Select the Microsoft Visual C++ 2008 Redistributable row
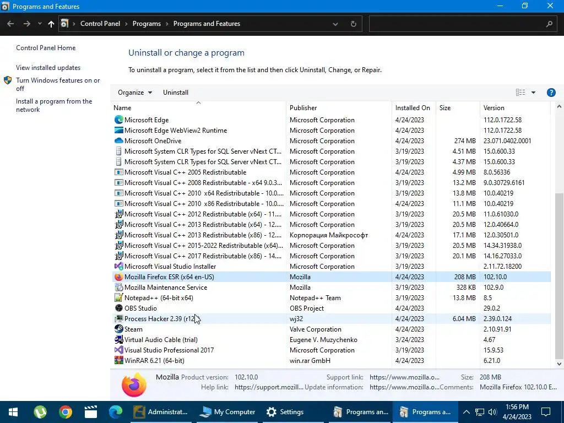This screenshot has width=564, height=423. pos(330,182)
